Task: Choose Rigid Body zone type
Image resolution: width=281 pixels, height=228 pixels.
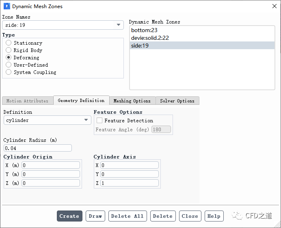Action: pyautogui.click(x=9, y=50)
